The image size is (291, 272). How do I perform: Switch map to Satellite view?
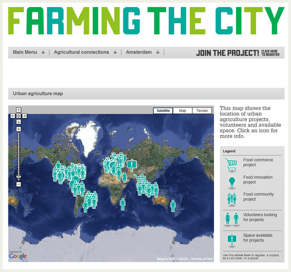(163, 111)
